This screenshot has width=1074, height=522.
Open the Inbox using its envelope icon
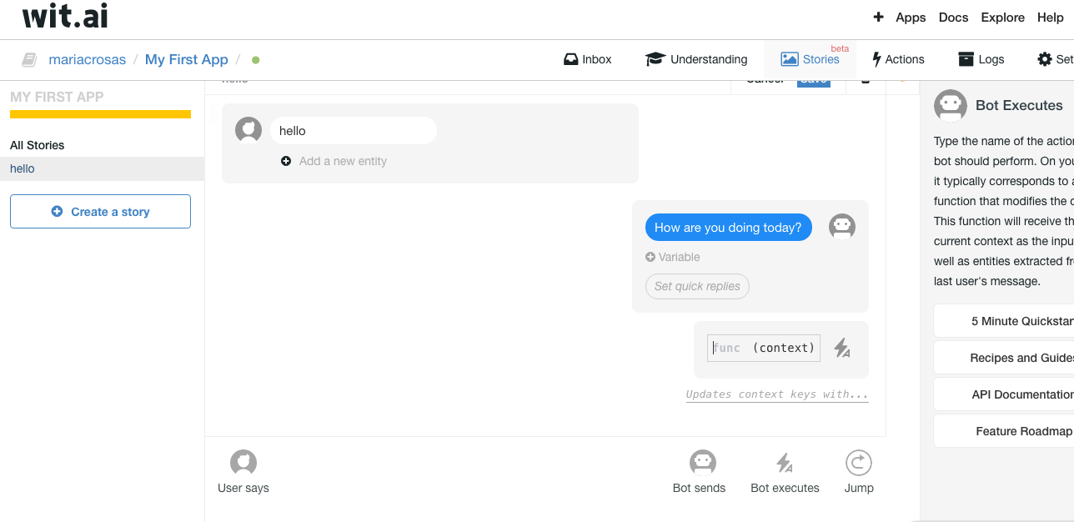[x=570, y=58]
